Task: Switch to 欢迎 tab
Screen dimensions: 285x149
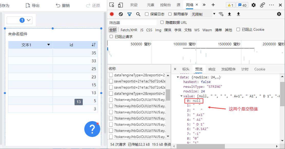Action: click(x=134, y=5)
